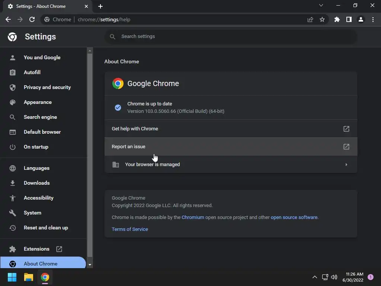
Task: Click Report an issue row
Action: pos(231,147)
